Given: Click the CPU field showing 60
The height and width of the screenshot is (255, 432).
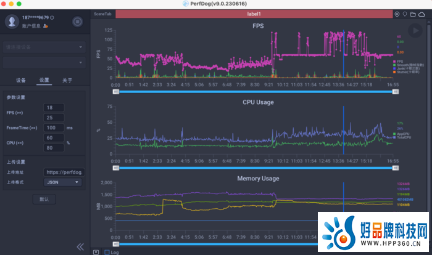Looking at the screenshot, I should pyautogui.click(x=54, y=138).
